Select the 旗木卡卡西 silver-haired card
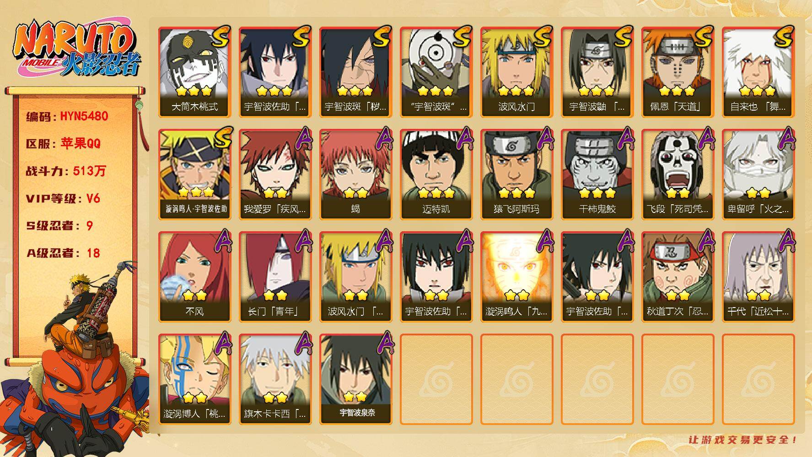 (275, 379)
